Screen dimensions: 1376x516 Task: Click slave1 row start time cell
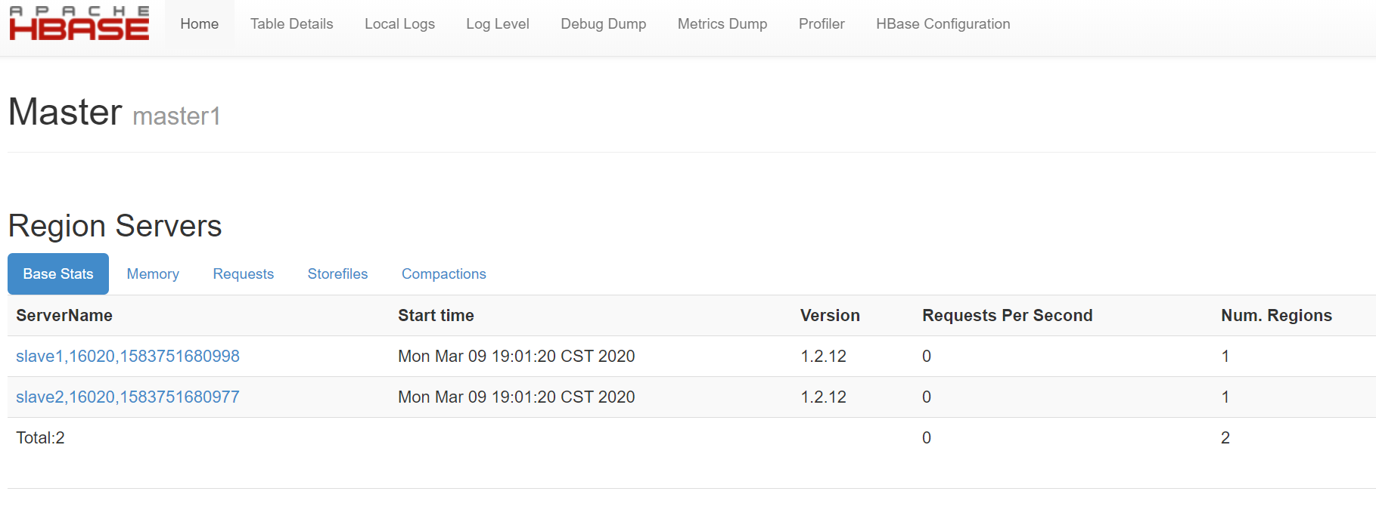coord(517,357)
